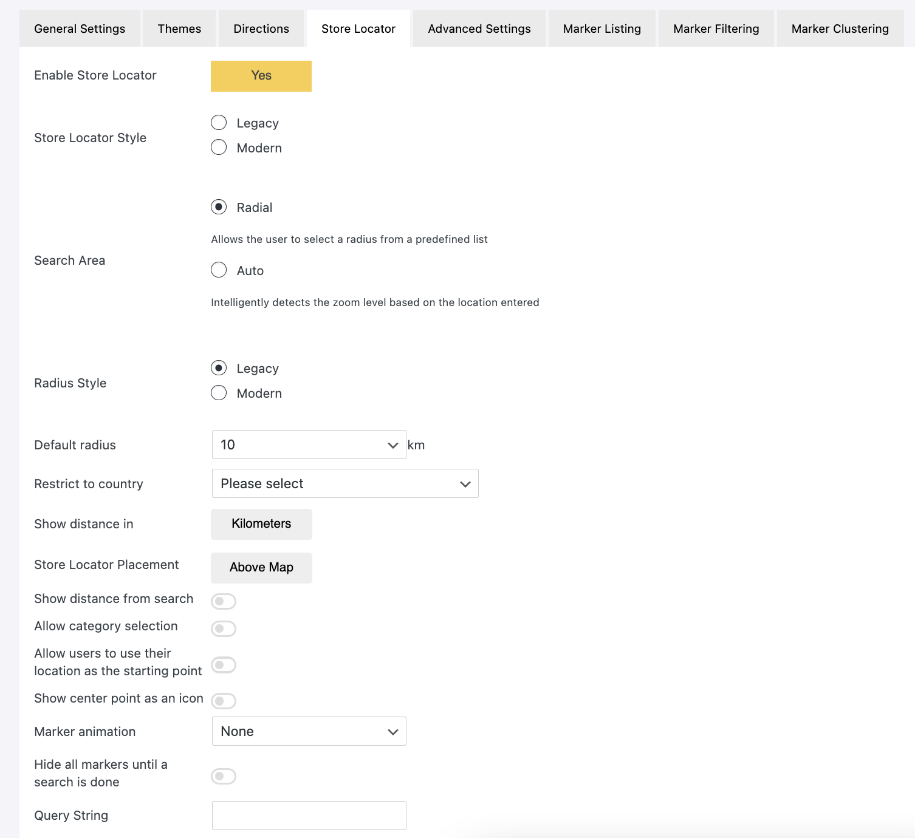Enable Show distance from search toggle
The image size is (915, 838).
[224, 601]
